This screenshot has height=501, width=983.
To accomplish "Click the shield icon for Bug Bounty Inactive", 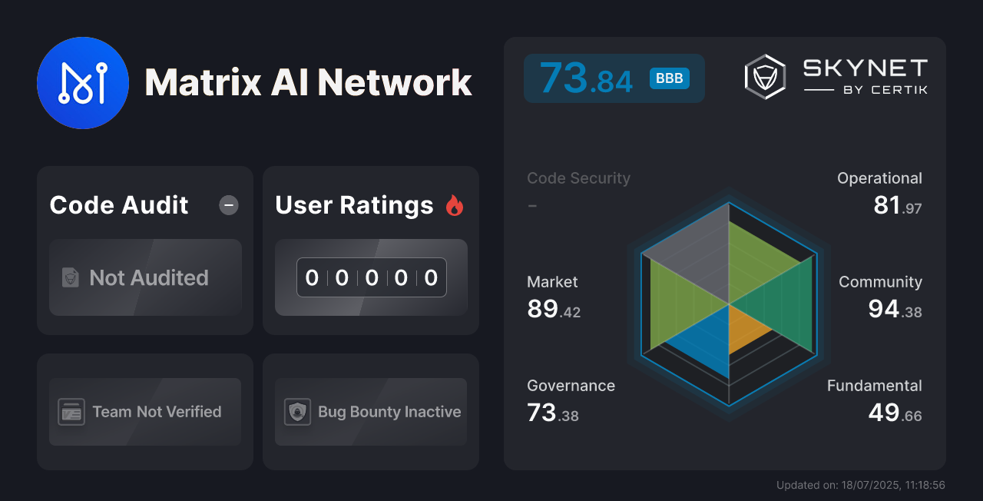I will [297, 412].
